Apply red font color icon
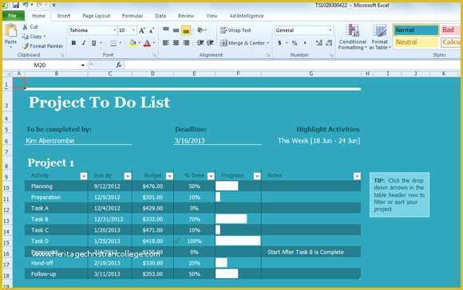463x290 pixels. [x=147, y=43]
